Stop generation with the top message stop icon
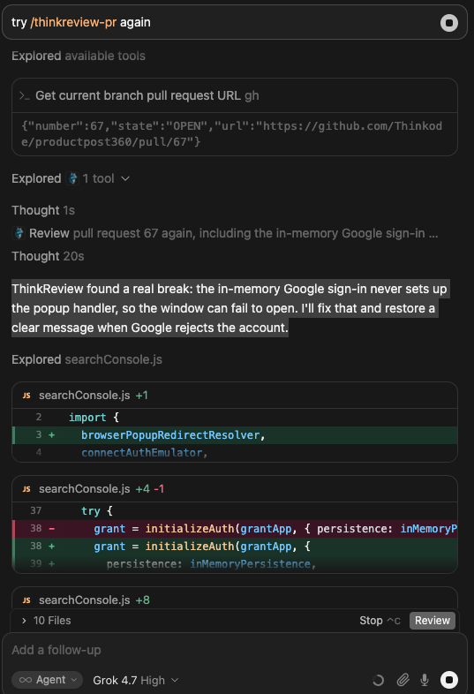This screenshot has width=474, height=694. [x=448, y=23]
